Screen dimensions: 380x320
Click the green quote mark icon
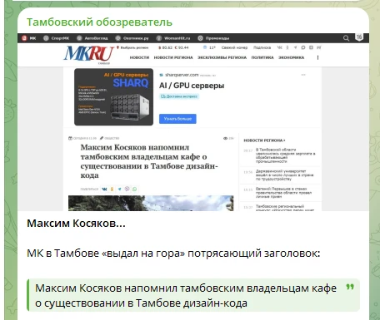pyautogui.click(x=350, y=287)
